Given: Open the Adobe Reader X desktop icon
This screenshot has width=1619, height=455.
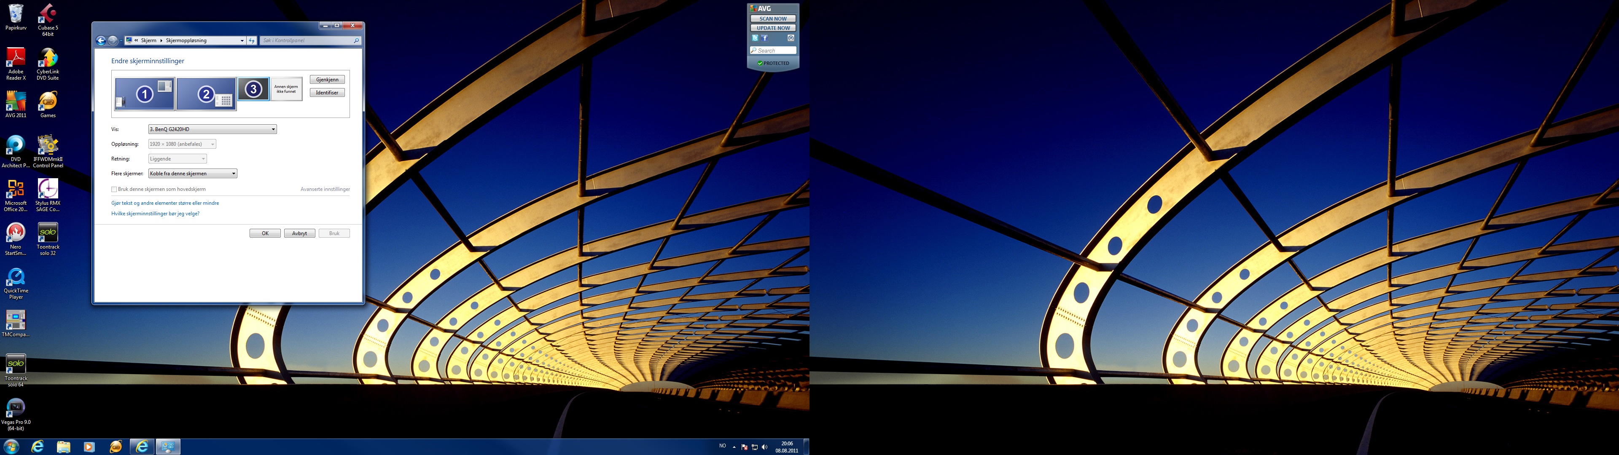Looking at the screenshot, I should pos(16,64).
